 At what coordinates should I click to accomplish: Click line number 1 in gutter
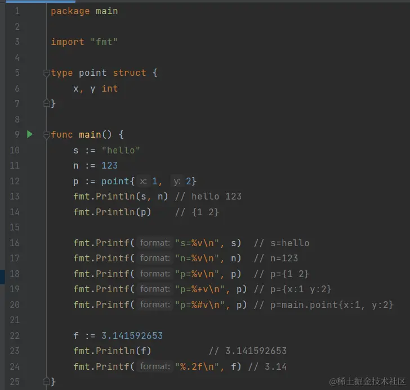(17, 11)
